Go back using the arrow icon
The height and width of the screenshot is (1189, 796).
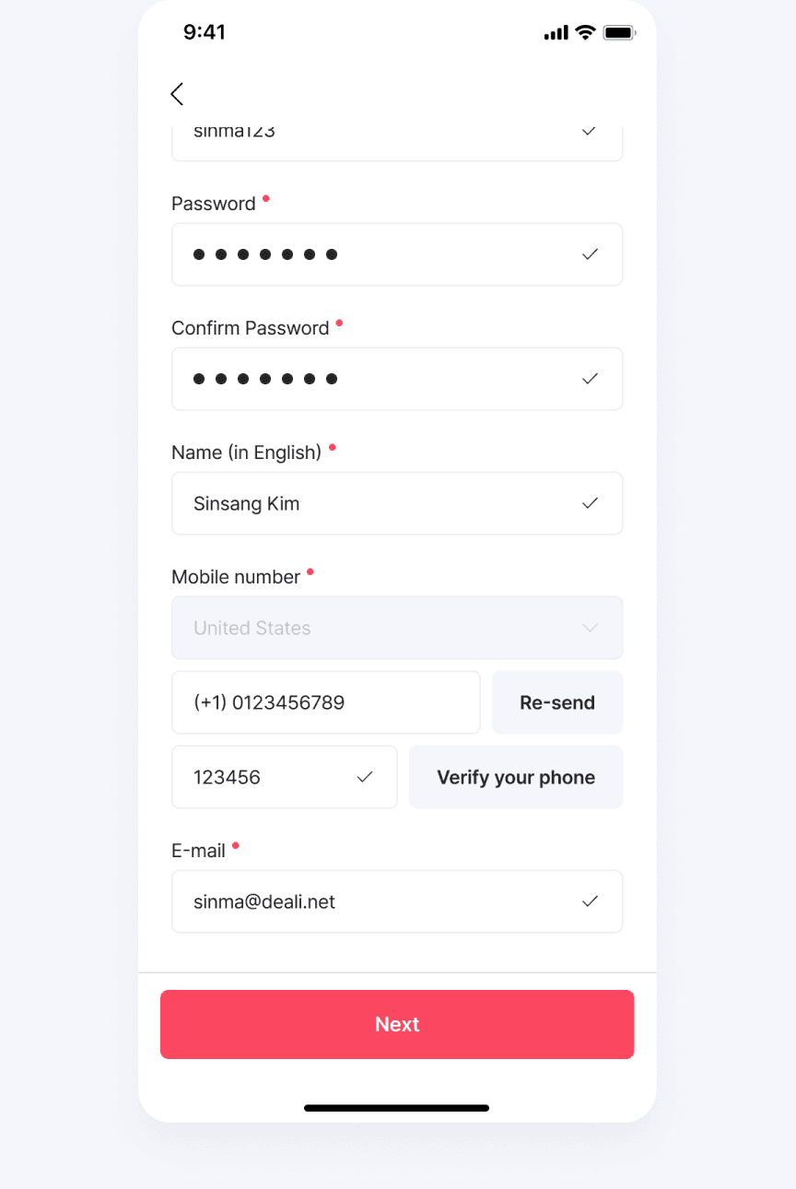tap(177, 93)
